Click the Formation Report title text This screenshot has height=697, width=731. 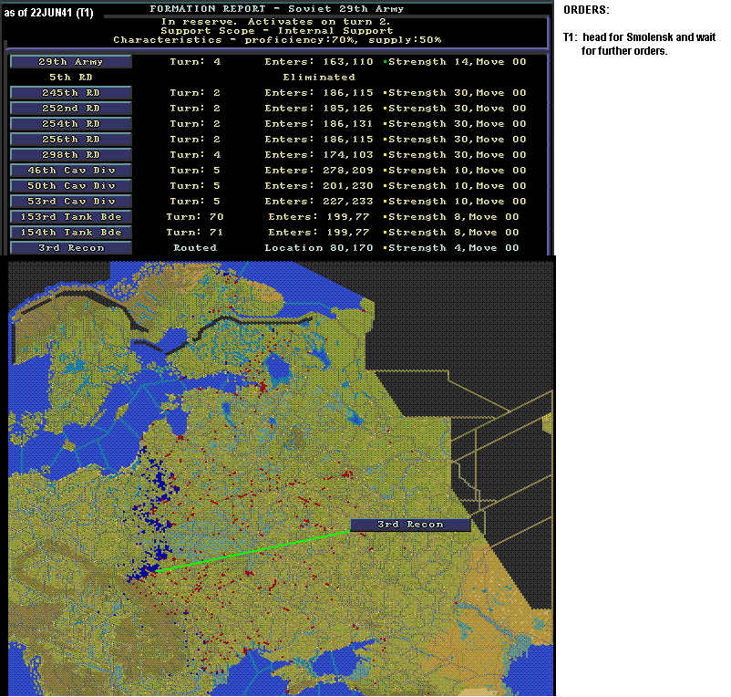coord(276,9)
